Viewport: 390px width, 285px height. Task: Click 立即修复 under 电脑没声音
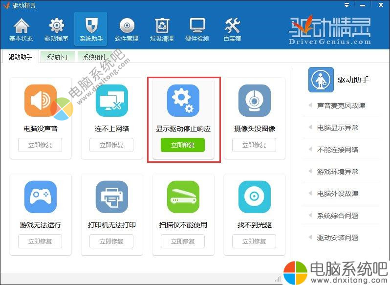pyautogui.click(x=40, y=145)
